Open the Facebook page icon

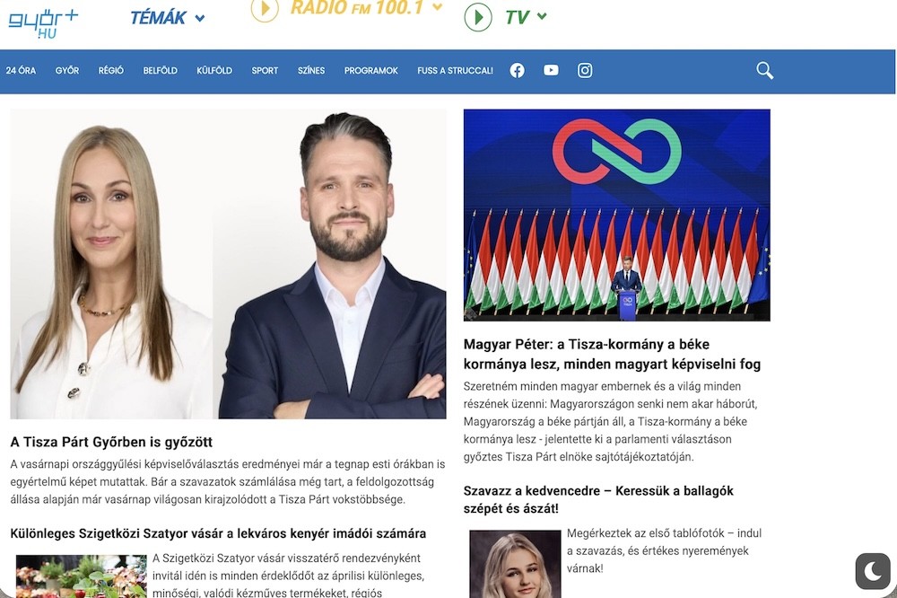517,70
